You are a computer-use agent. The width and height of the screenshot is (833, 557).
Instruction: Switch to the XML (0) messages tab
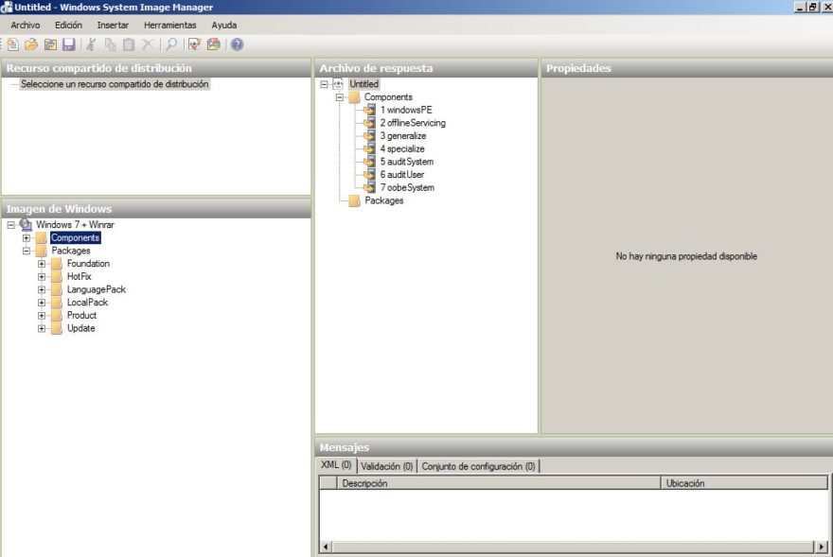[336, 465]
